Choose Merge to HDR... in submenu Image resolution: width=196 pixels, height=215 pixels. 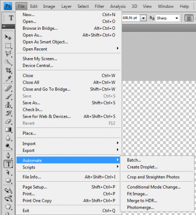click(157, 201)
